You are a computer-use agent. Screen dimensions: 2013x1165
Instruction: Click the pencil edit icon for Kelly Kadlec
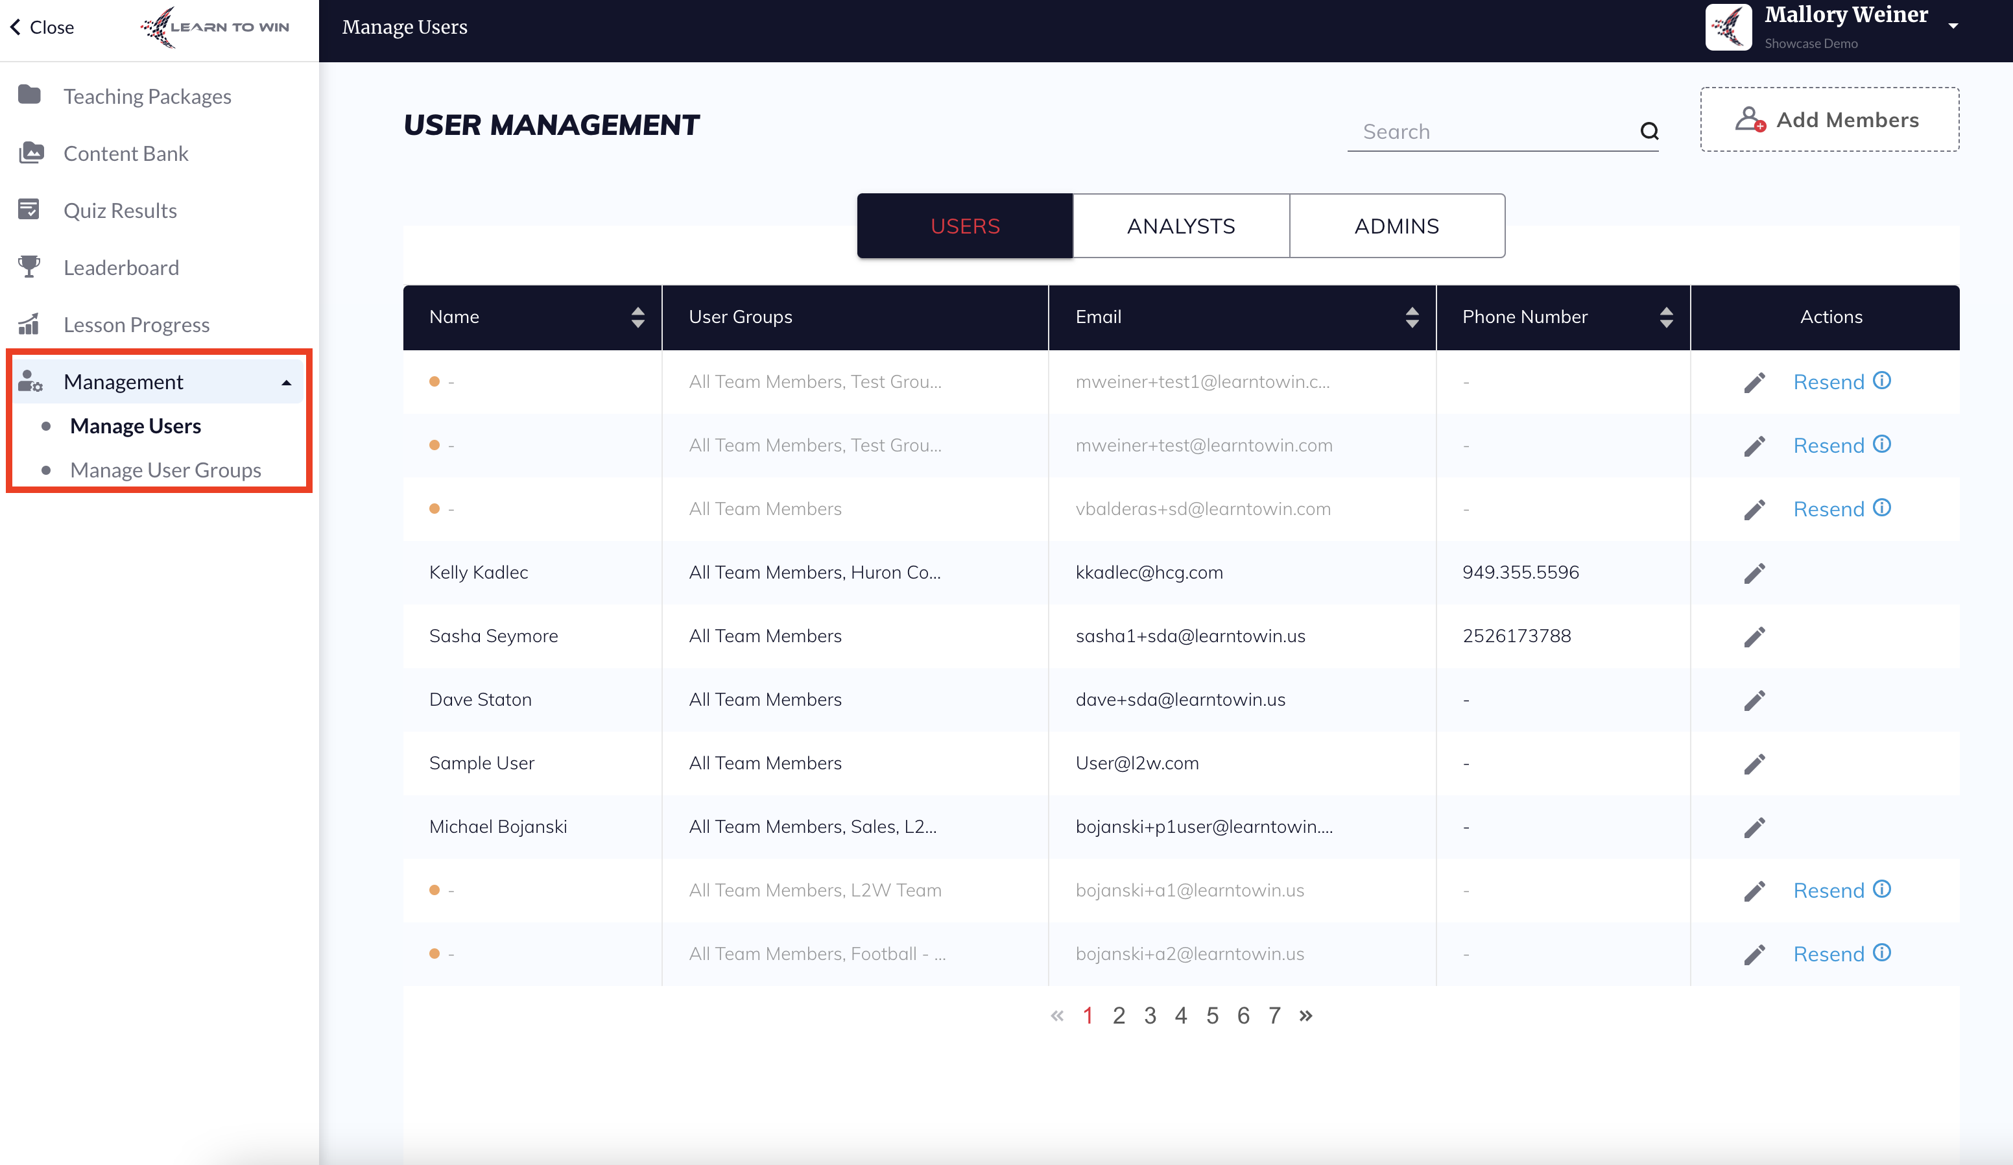(1754, 573)
